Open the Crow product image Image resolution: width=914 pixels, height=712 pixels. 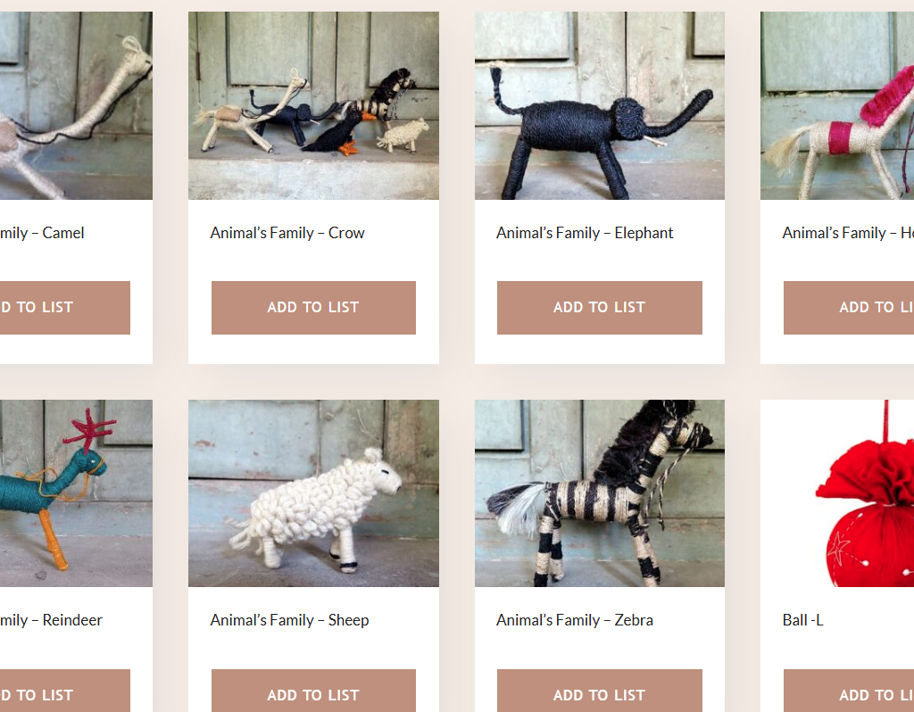pyautogui.click(x=313, y=105)
